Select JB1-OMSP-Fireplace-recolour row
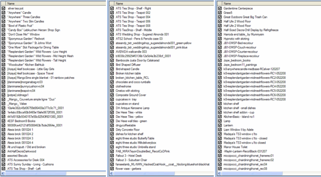Viewport: 321px width, 177px height. (241, 56)
